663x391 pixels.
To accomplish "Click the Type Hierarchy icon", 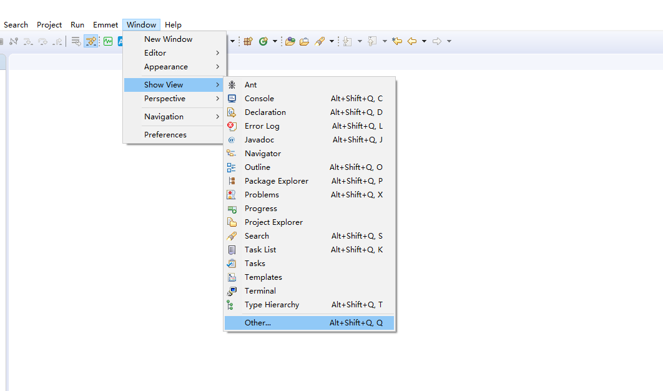I will click(x=230, y=305).
